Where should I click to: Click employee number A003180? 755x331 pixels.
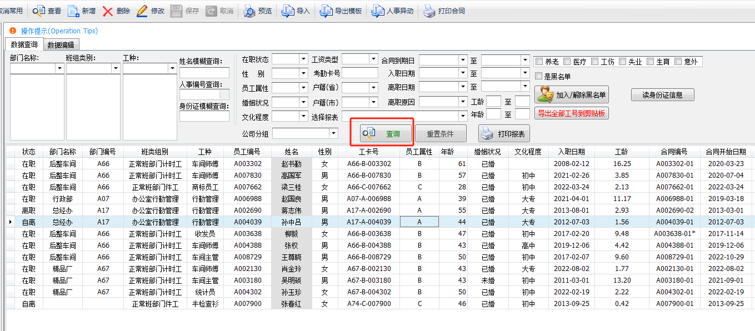point(247,280)
